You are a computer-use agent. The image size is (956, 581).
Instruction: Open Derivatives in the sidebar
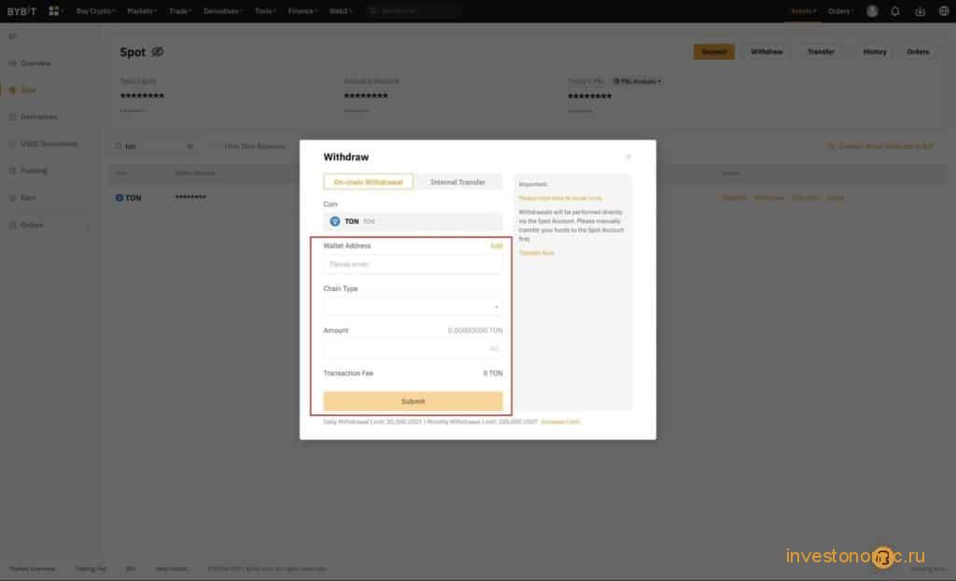tap(38, 117)
